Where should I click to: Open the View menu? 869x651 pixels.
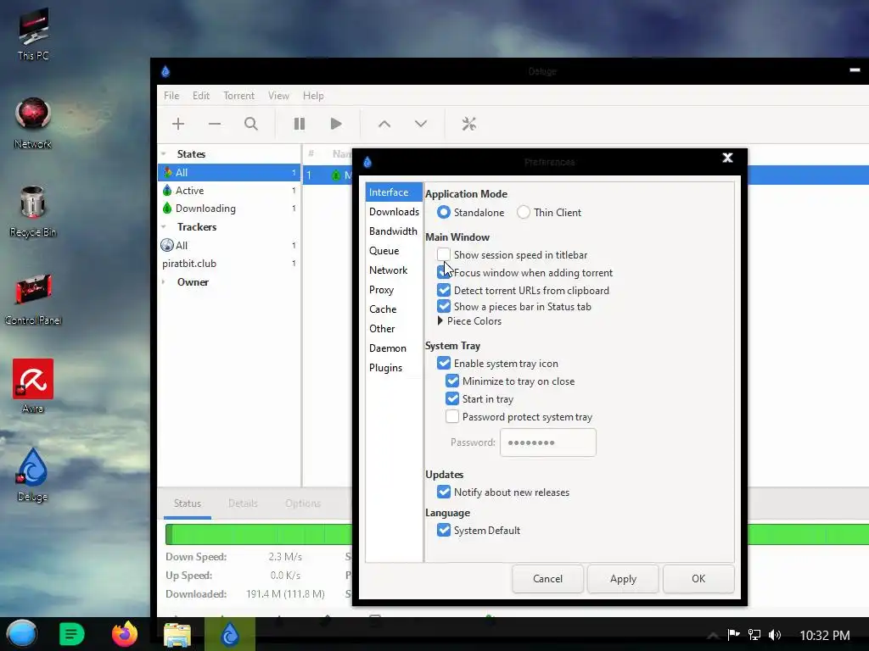coord(278,96)
